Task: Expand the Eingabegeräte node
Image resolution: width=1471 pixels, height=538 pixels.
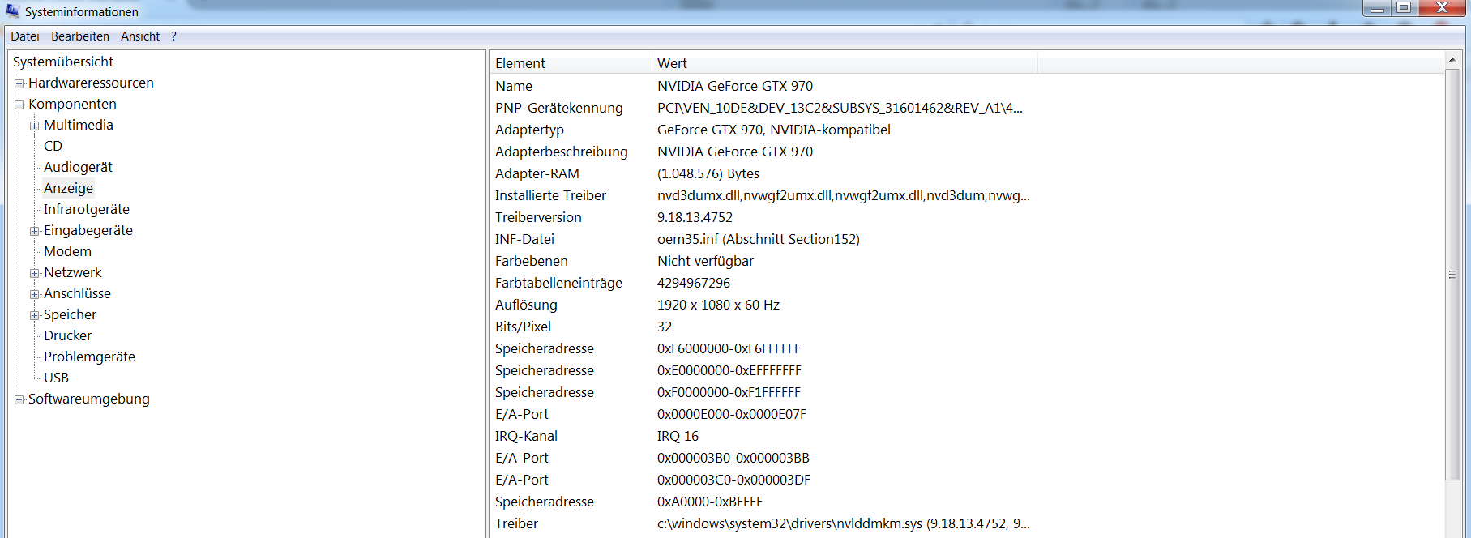Action: coord(35,231)
